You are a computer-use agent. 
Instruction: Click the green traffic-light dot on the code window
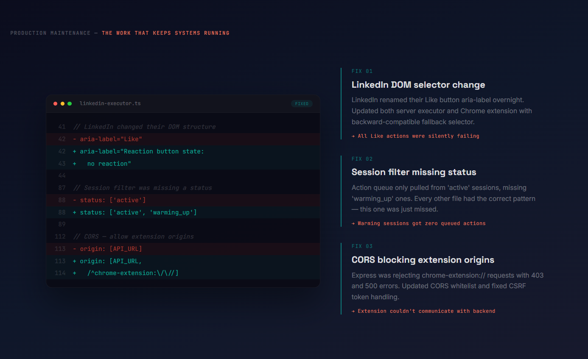pyautogui.click(x=70, y=103)
